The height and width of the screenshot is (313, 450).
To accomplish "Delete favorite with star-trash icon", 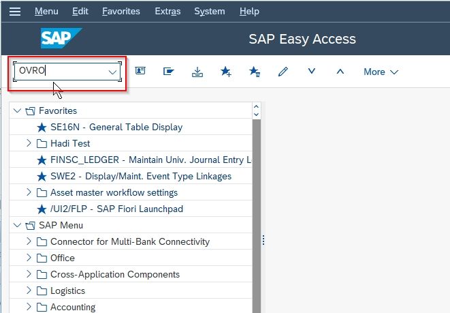I will [x=255, y=72].
